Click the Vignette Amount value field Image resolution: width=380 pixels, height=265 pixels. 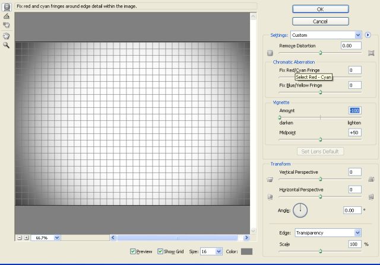pos(355,111)
